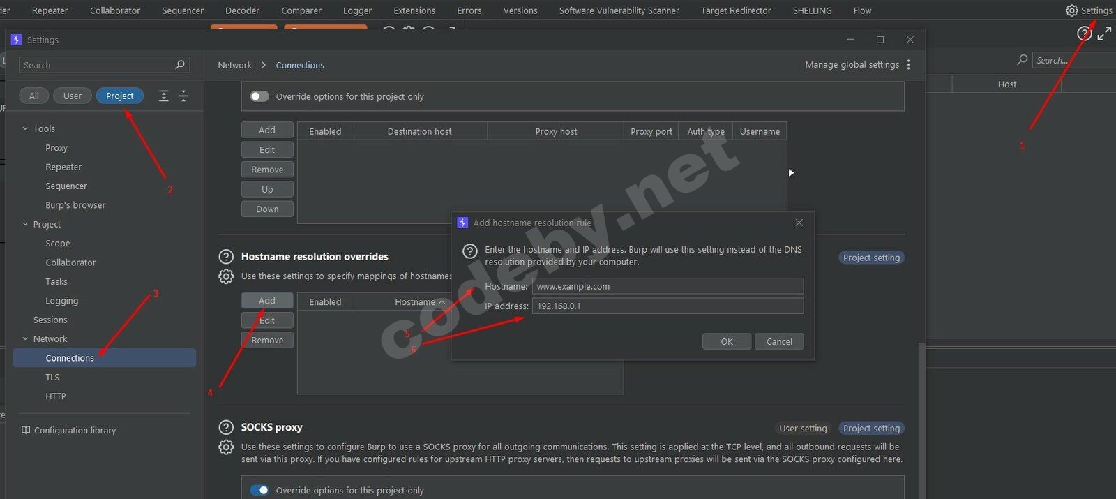Viewport: 1116px width, 499px height.
Task: Open the Extensions tab
Action: tap(414, 10)
